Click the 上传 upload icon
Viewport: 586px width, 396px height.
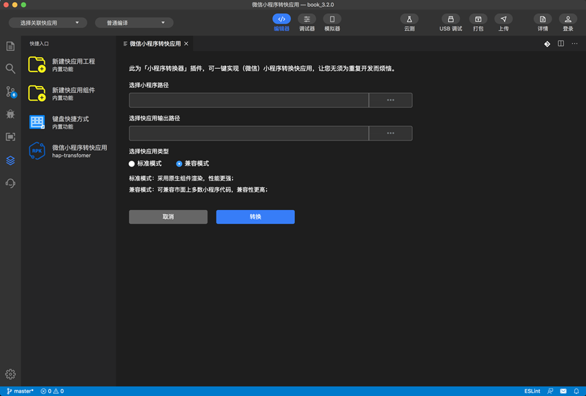503,19
